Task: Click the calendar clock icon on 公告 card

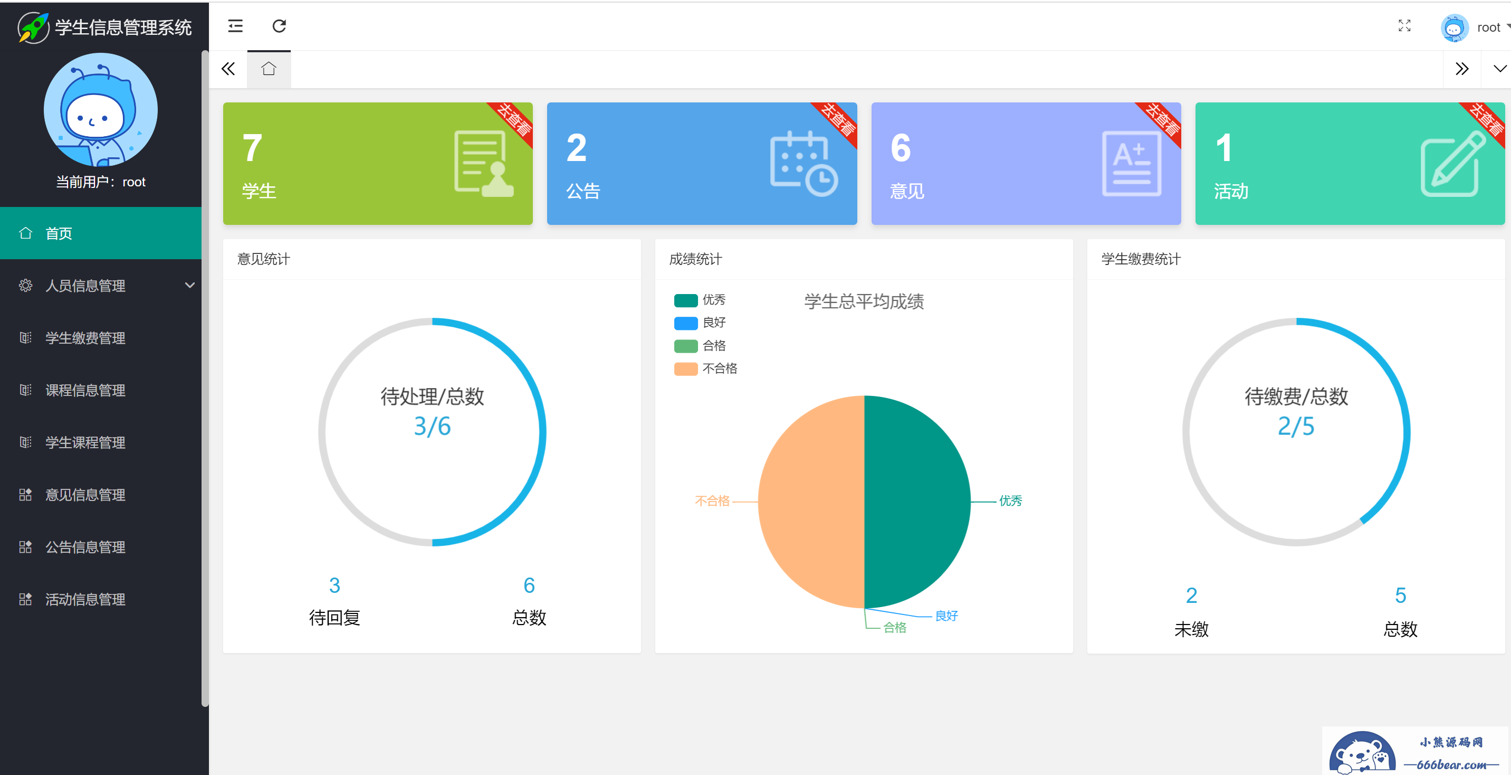Action: pyautogui.click(x=804, y=164)
